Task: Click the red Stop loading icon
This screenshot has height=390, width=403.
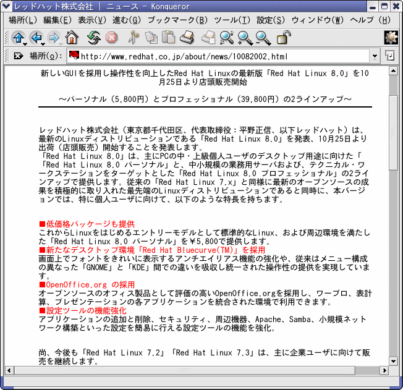Action: 111,38
